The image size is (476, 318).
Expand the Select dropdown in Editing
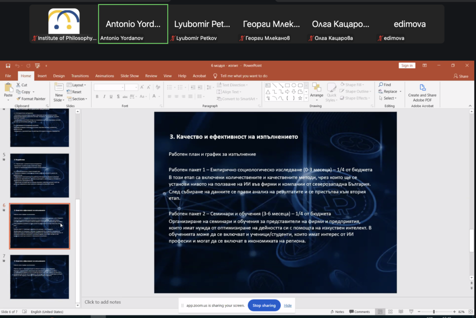(x=387, y=98)
